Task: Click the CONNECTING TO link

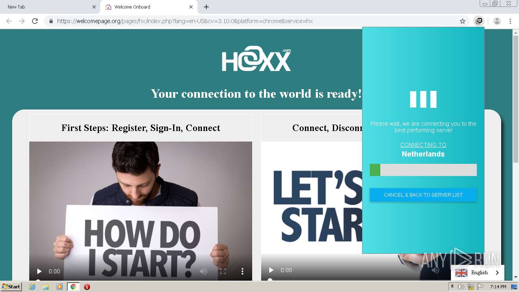Action: point(423,145)
